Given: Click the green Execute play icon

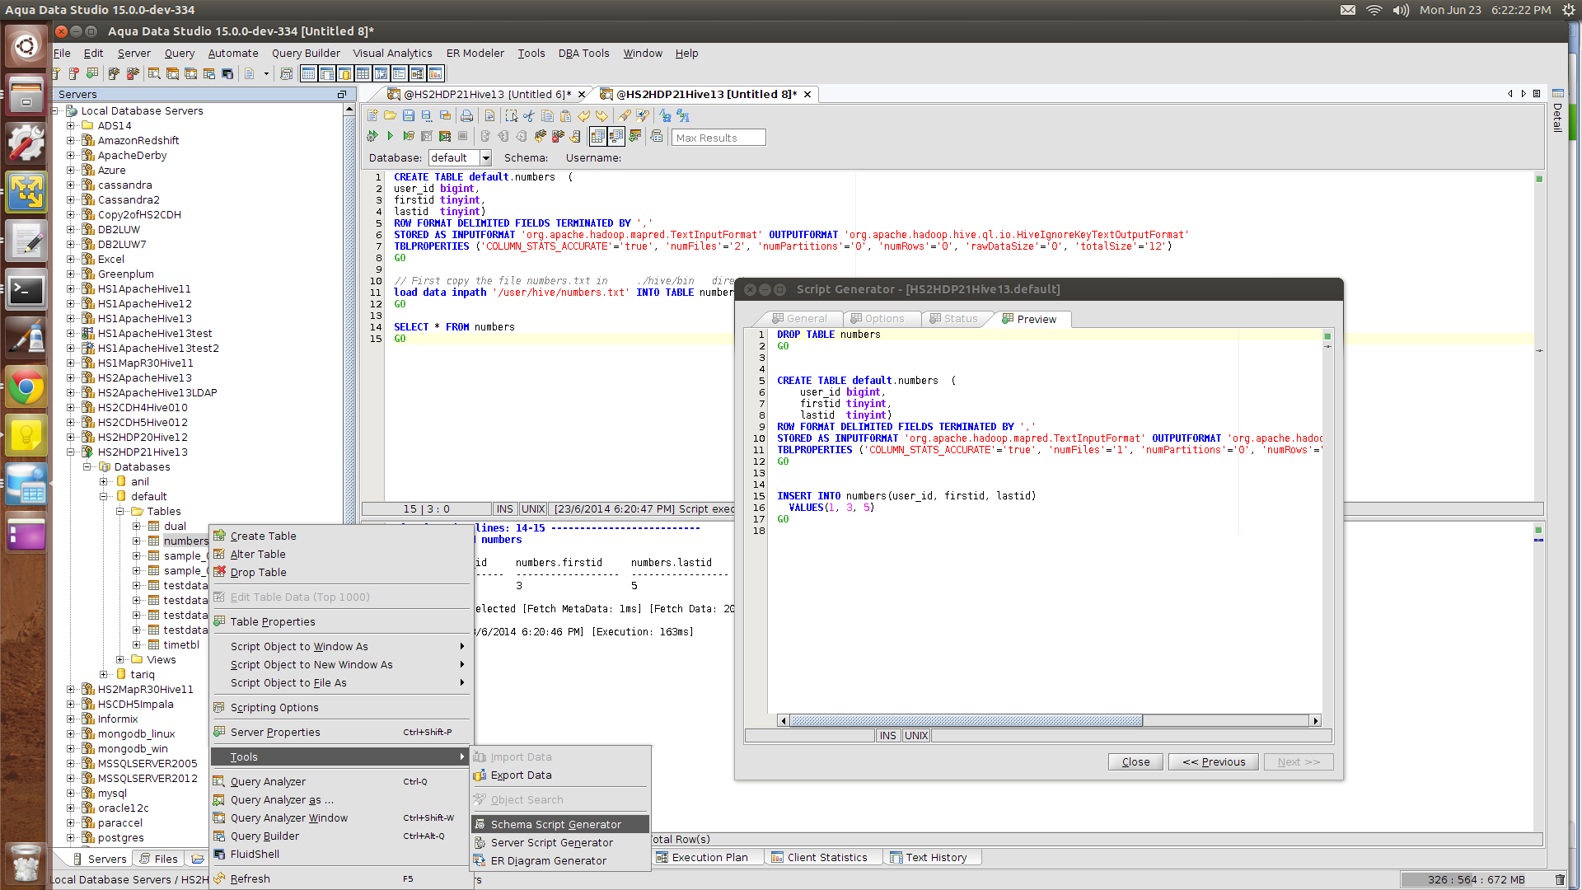Looking at the screenshot, I should click(390, 136).
